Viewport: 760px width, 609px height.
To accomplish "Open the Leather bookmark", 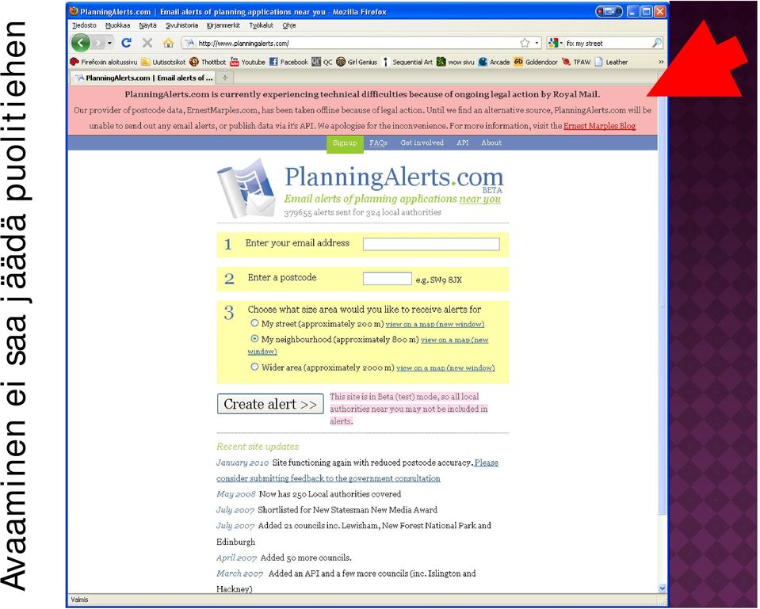I will [611, 62].
